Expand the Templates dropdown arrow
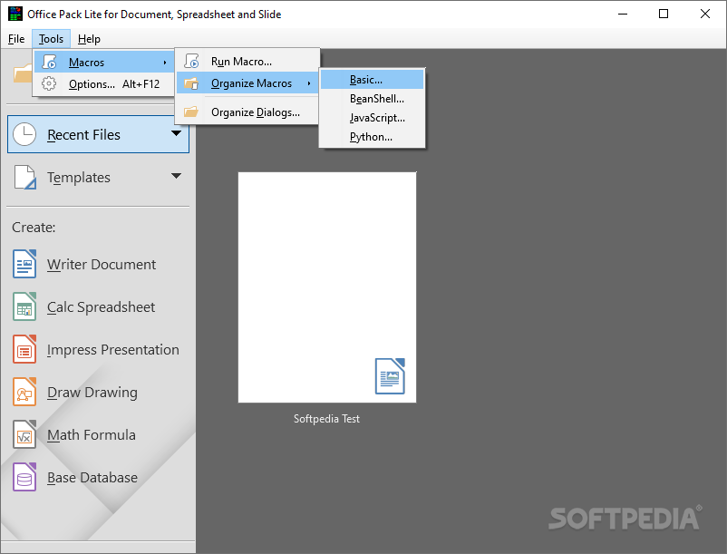This screenshot has width=727, height=554. [x=176, y=176]
